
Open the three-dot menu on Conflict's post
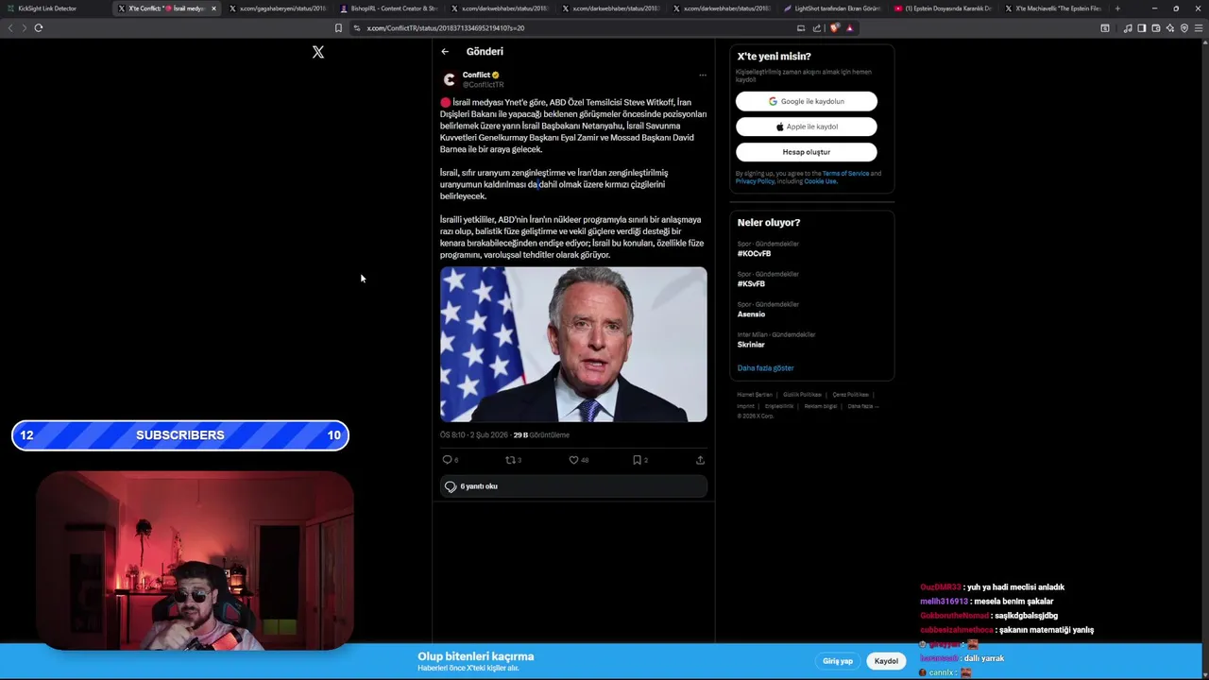coord(702,75)
